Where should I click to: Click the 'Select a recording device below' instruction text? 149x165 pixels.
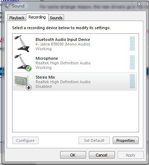coord(61,28)
